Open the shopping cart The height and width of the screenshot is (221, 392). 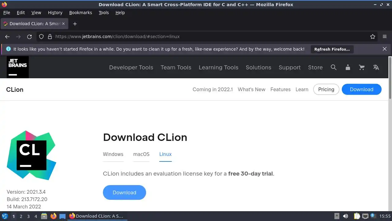[362, 67]
